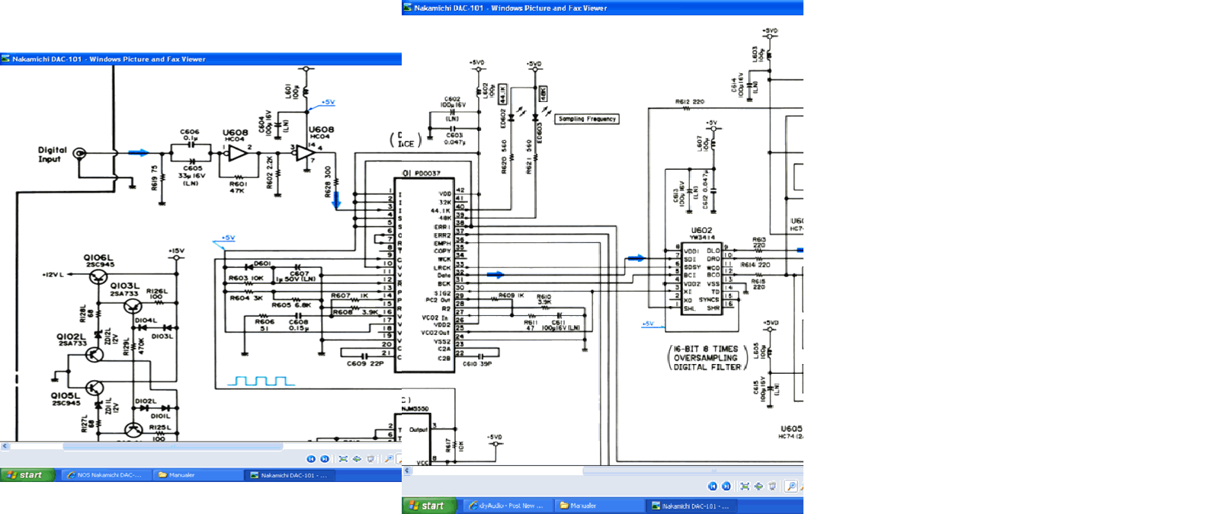Select Nakamichi DAC-101 item on the right taskbar
This screenshot has height=514, width=1225.
click(x=691, y=506)
